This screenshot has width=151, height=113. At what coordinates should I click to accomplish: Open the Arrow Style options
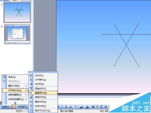point(101,107)
